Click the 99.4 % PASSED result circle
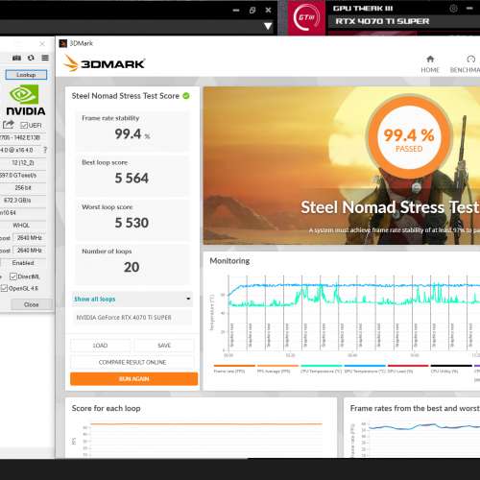The image size is (480, 480). click(409, 136)
